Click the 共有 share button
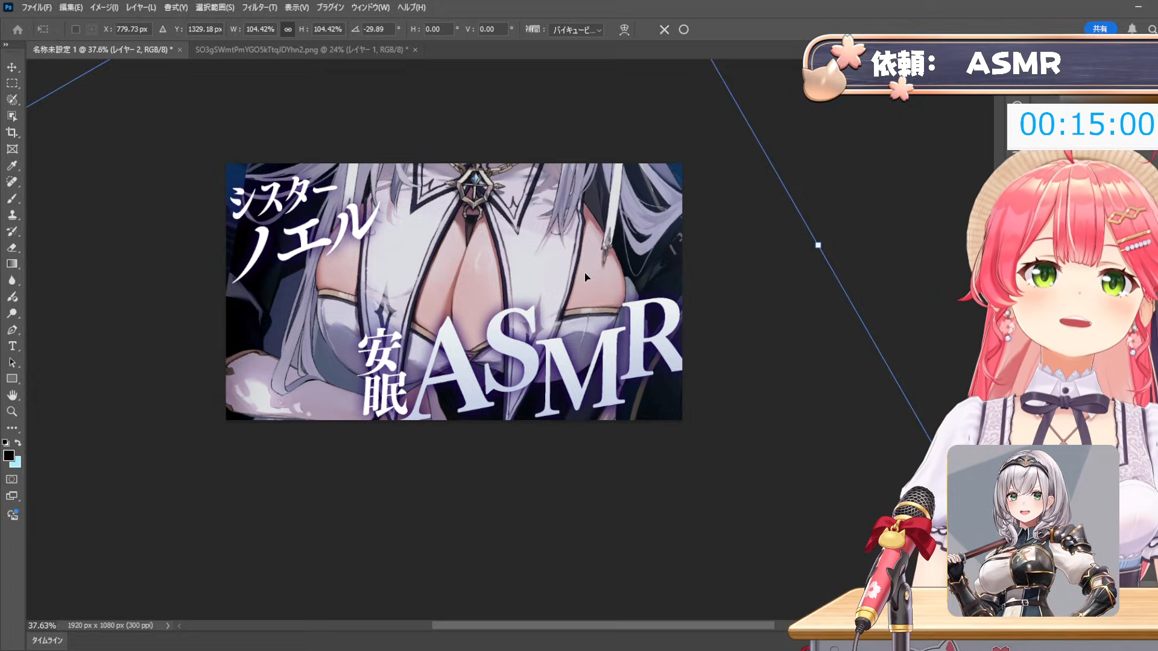1158x651 pixels. pos(1100,29)
